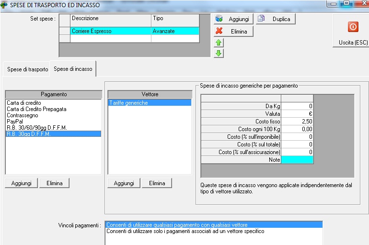Click Aggiungi under the Pagamento list
Image resolution: width=369 pixels, height=245 pixels.
tap(21, 183)
